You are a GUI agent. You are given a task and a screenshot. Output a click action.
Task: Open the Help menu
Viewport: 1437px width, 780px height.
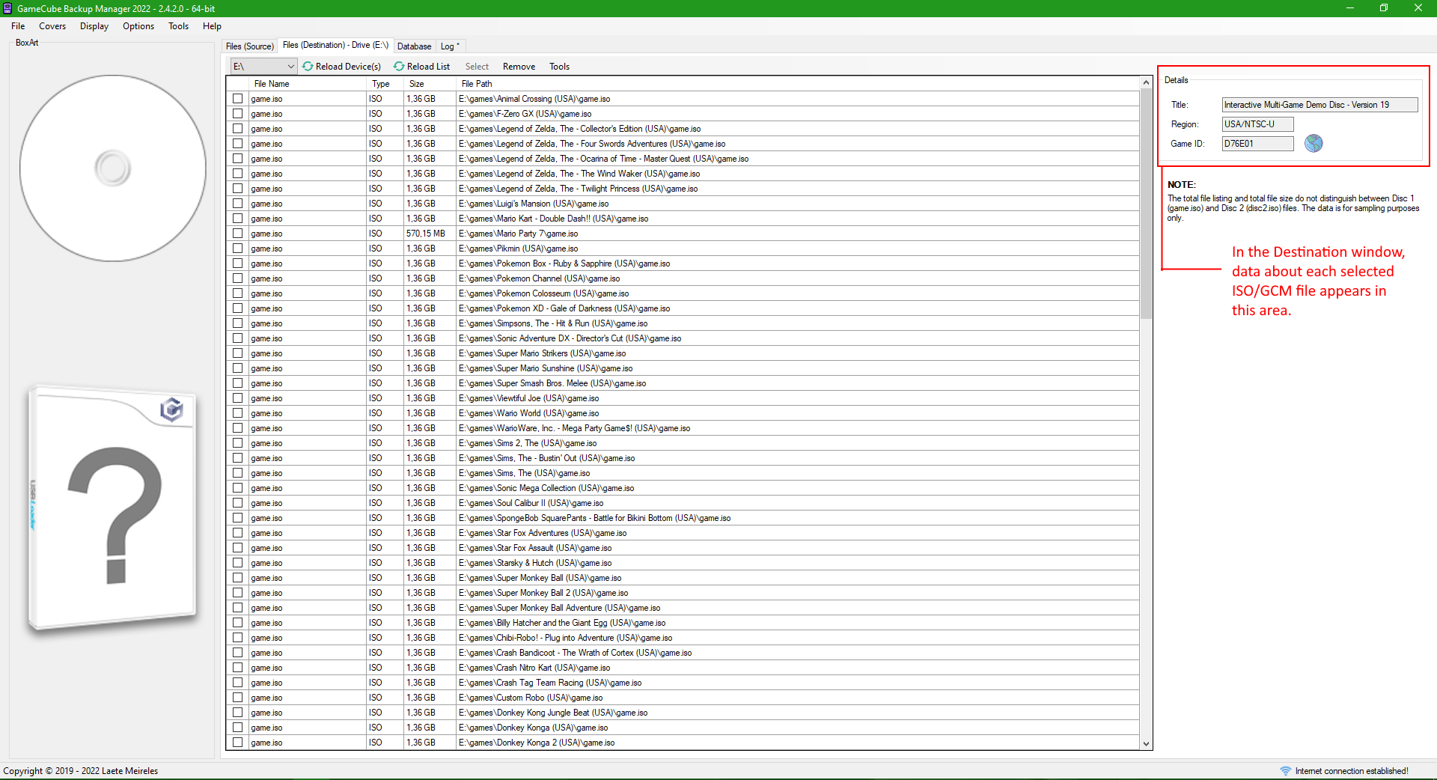point(212,26)
